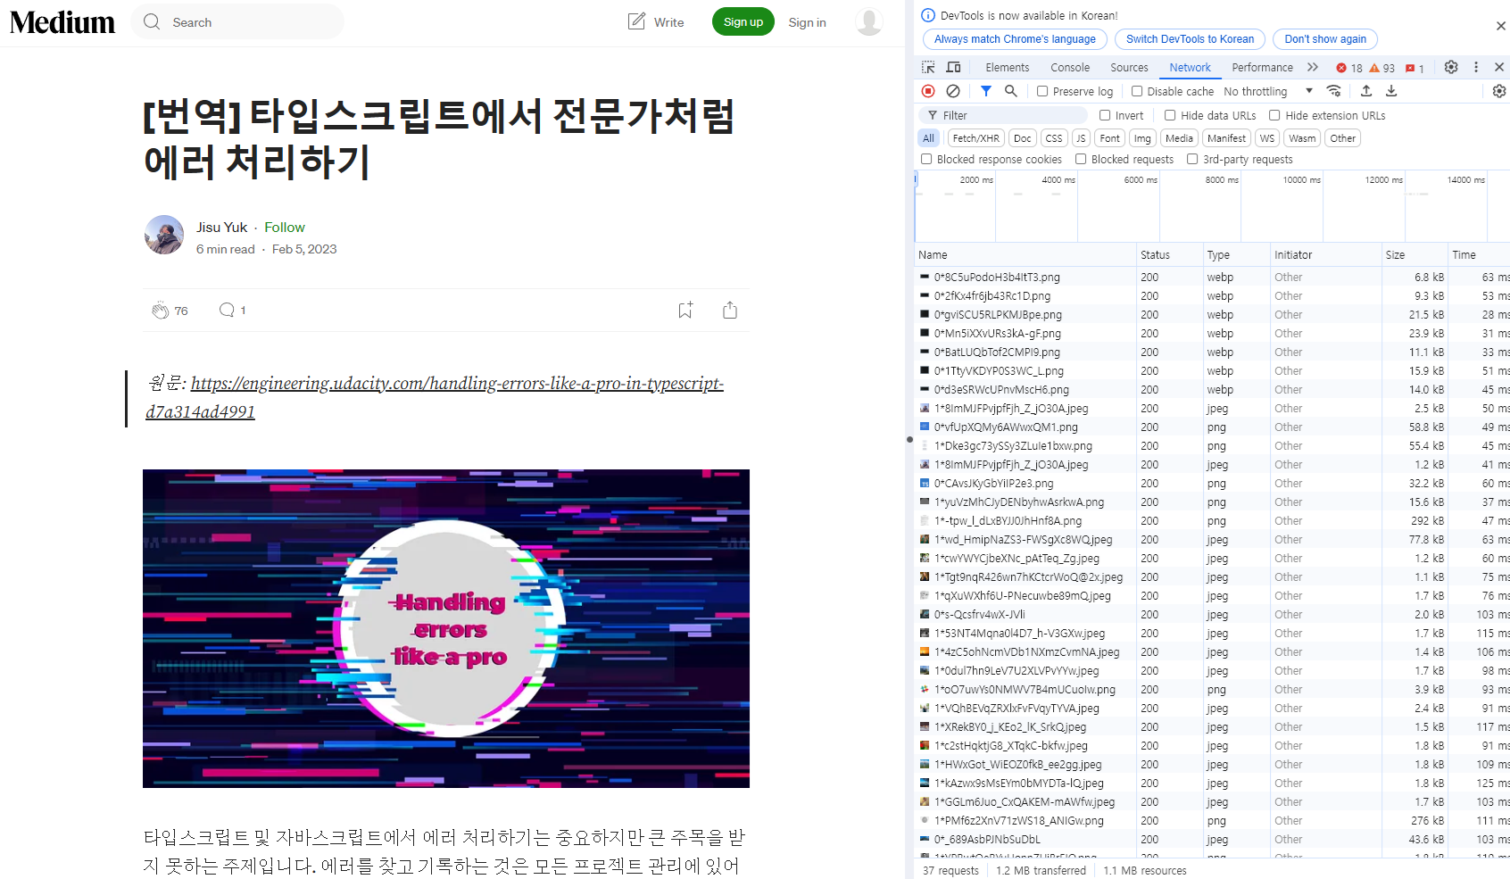Switch to the Elements tab
Image resolution: width=1510 pixels, height=879 pixels.
tap(1007, 68)
